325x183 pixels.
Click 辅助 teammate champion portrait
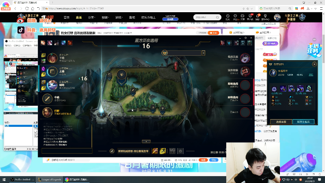tap(52, 85)
